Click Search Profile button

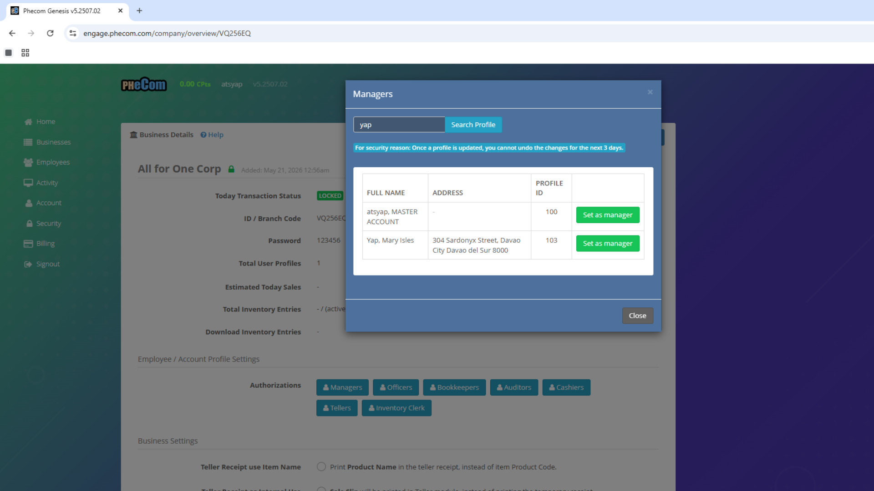[473, 125]
